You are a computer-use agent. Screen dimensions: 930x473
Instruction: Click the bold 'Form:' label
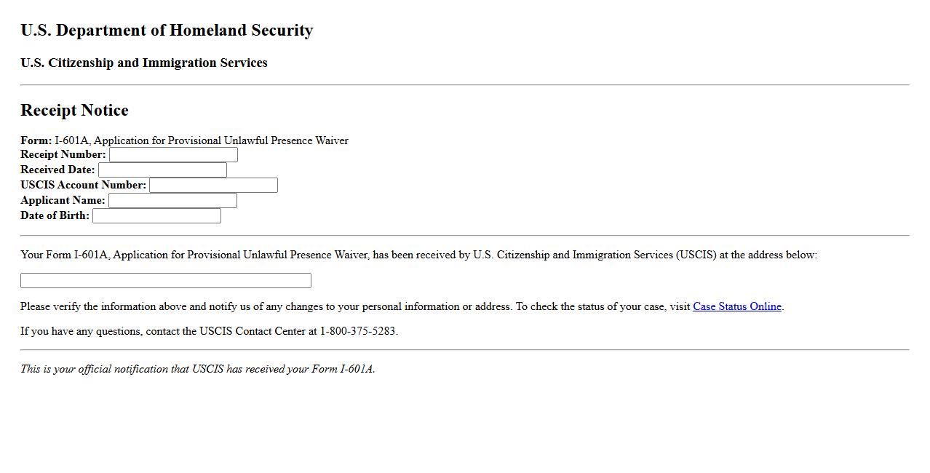point(36,140)
